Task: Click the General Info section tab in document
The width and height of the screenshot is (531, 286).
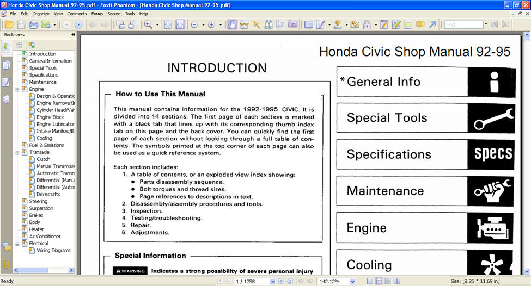Action: [x=426, y=82]
